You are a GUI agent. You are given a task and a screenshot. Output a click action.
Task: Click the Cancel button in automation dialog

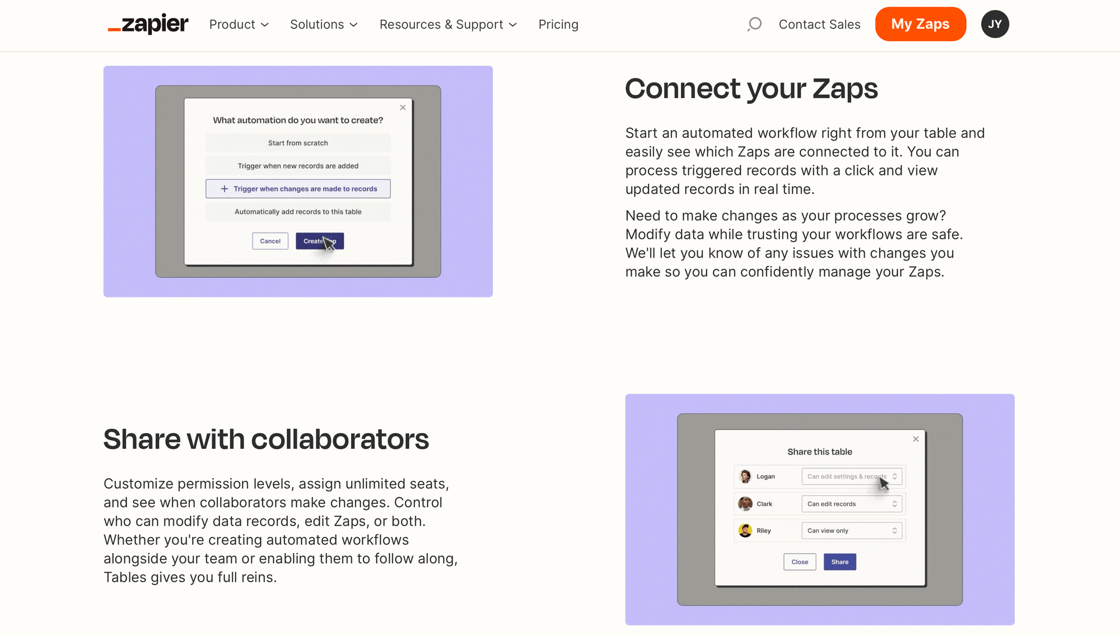tap(270, 240)
